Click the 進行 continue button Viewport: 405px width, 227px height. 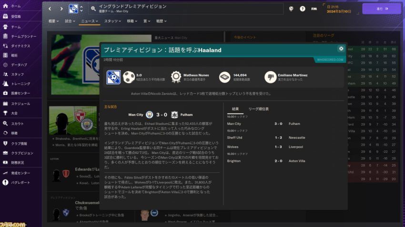click(382, 9)
